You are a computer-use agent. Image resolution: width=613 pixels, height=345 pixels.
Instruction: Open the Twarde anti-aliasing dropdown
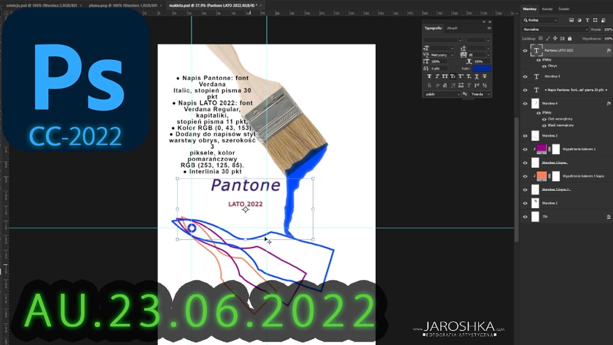(x=480, y=94)
